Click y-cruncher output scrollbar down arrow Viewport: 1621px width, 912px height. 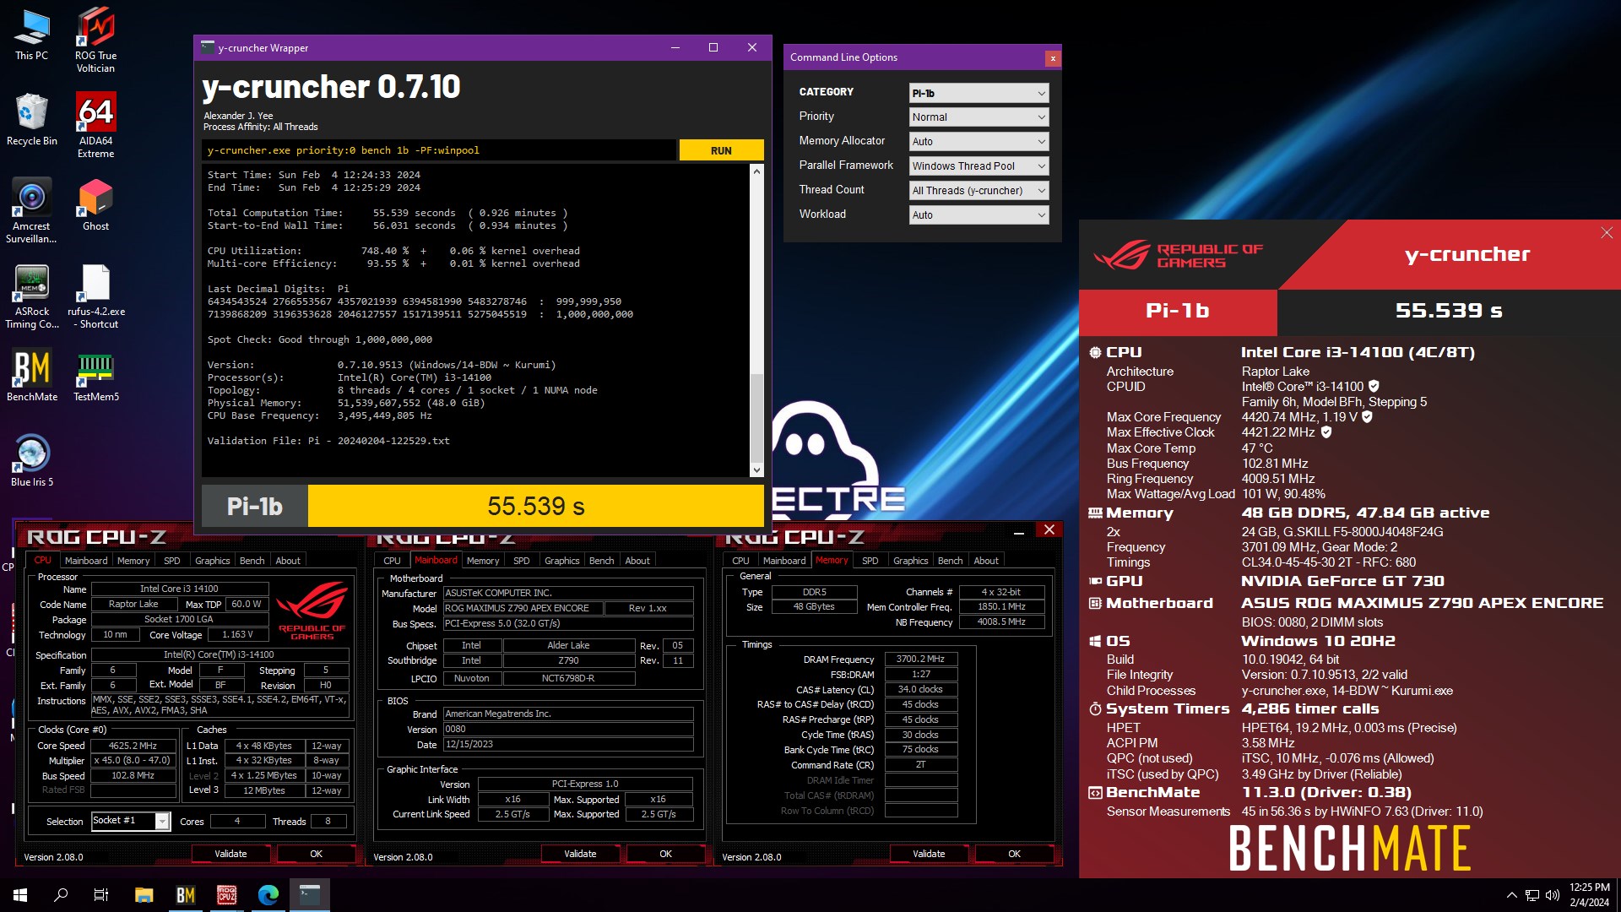tap(756, 470)
